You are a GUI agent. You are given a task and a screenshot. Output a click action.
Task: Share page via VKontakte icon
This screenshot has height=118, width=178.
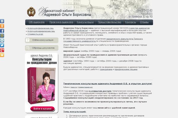[2, 21]
